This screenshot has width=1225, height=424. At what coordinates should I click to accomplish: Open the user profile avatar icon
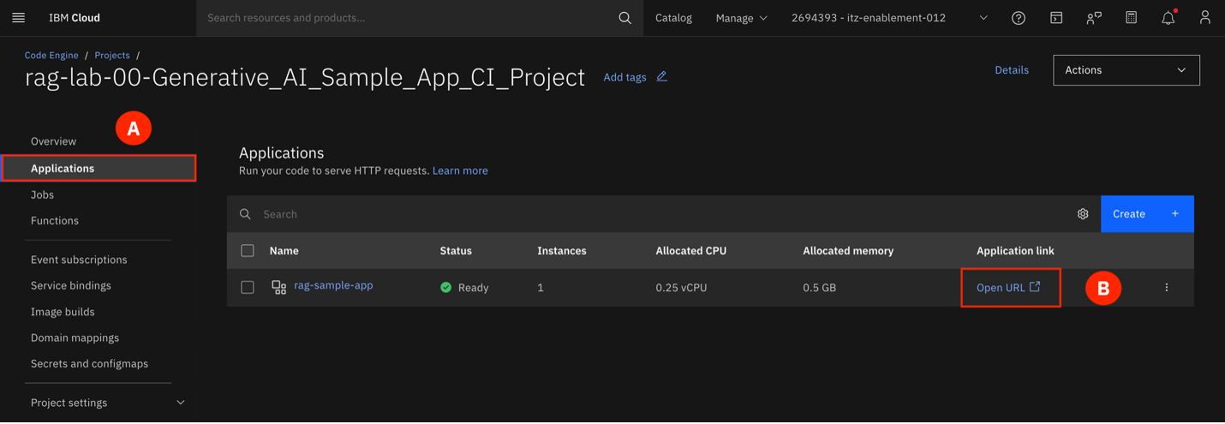pyautogui.click(x=1204, y=18)
